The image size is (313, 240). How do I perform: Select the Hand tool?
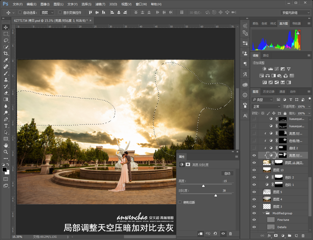6,145
